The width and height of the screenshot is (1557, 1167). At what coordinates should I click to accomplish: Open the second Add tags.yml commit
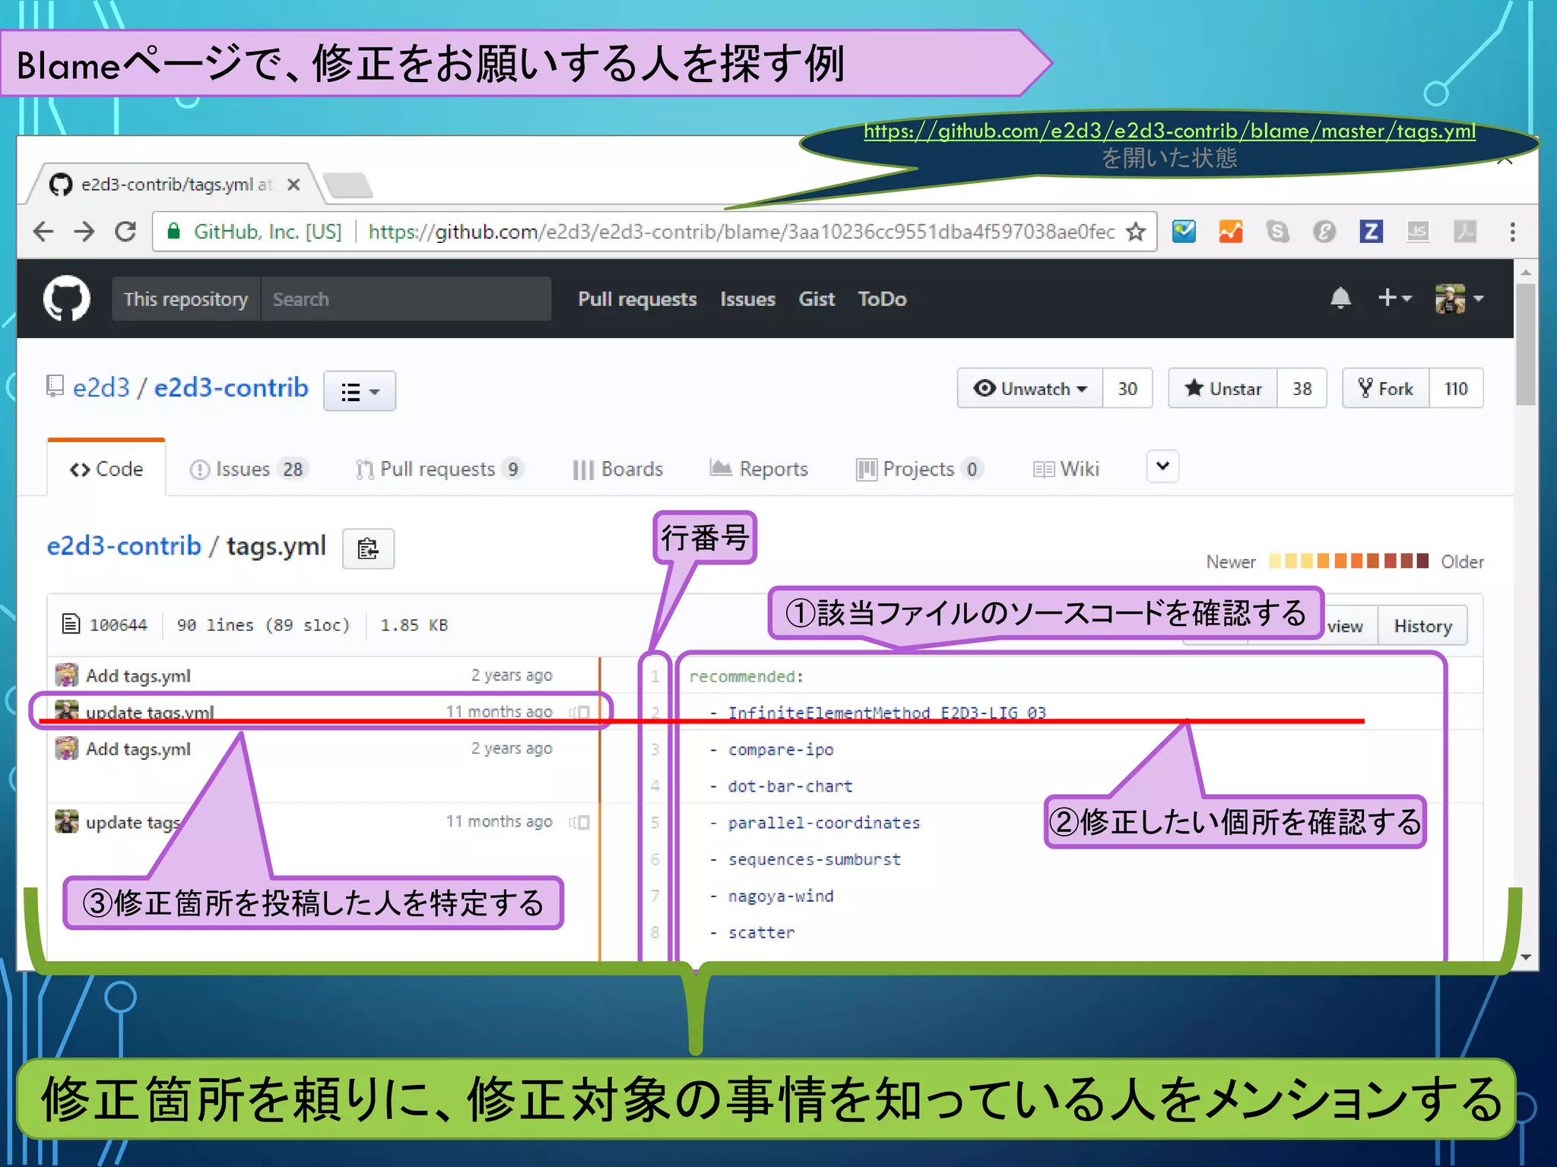tap(138, 749)
